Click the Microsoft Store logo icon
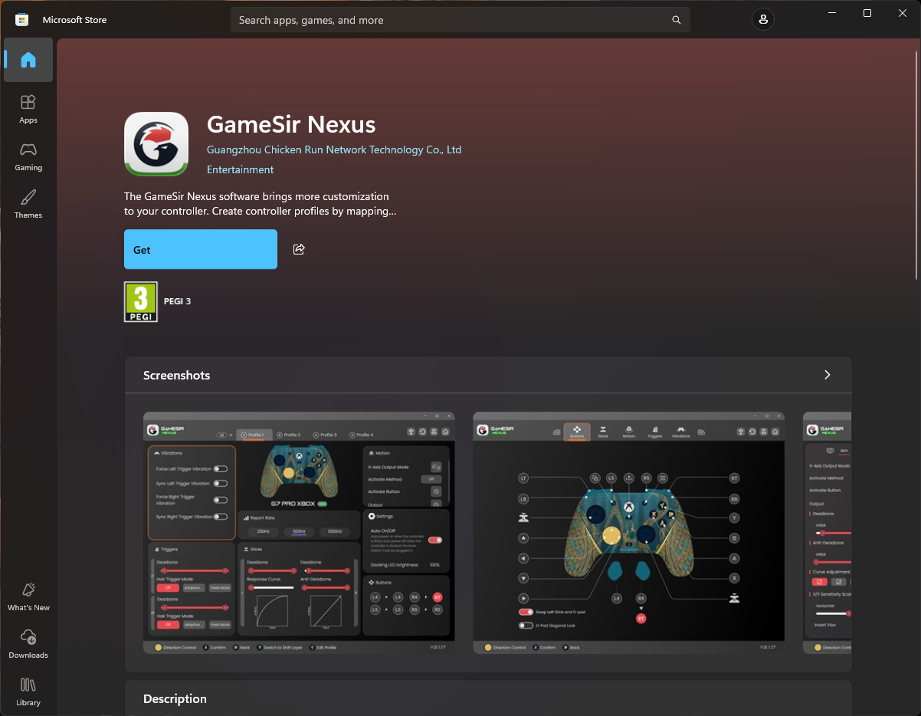Screen dimensions: 921x716 [22, 20]
